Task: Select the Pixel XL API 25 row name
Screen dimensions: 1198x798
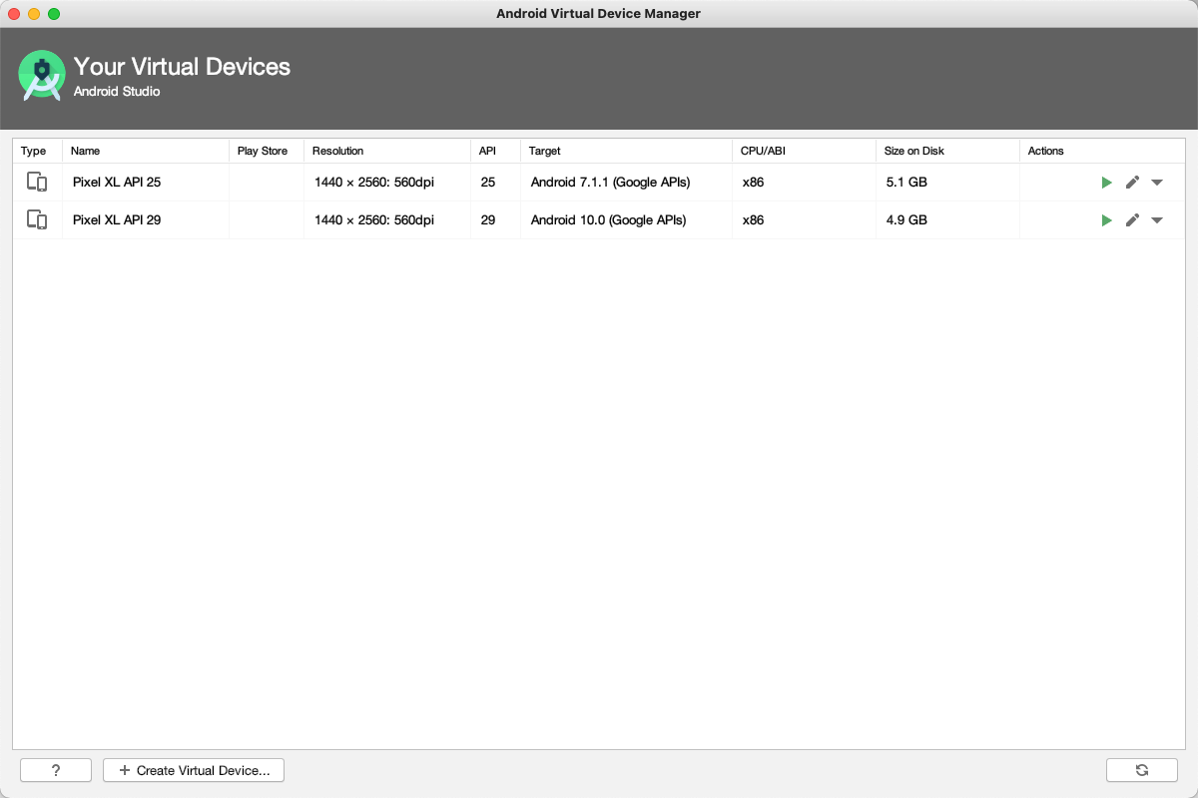Action: pyautogui.click(x=117, y=183)
